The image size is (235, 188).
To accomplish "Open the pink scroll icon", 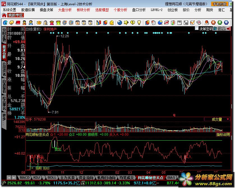I will coord(199,23).
